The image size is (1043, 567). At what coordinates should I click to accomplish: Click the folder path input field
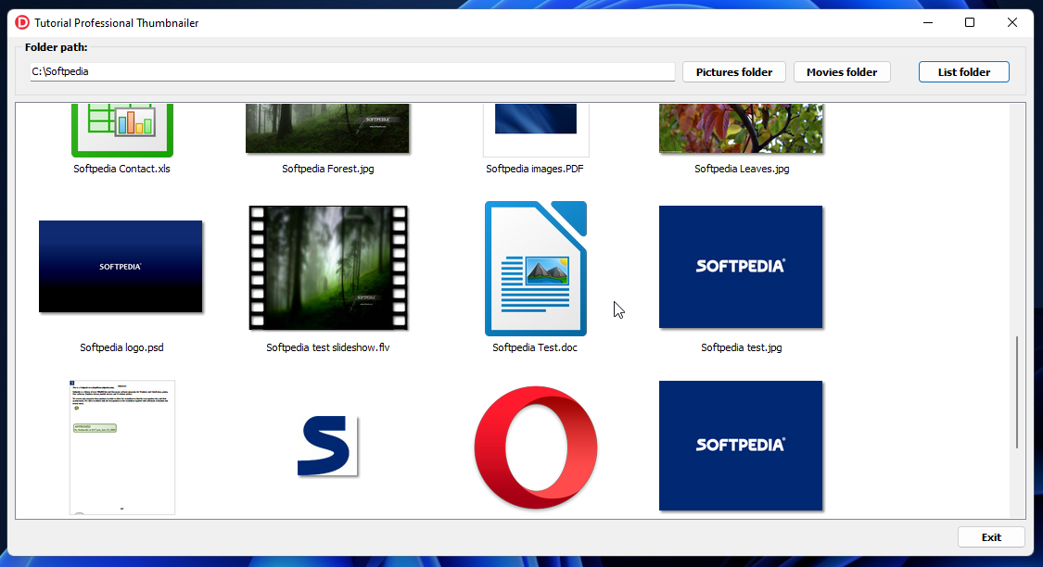point(352,71)
